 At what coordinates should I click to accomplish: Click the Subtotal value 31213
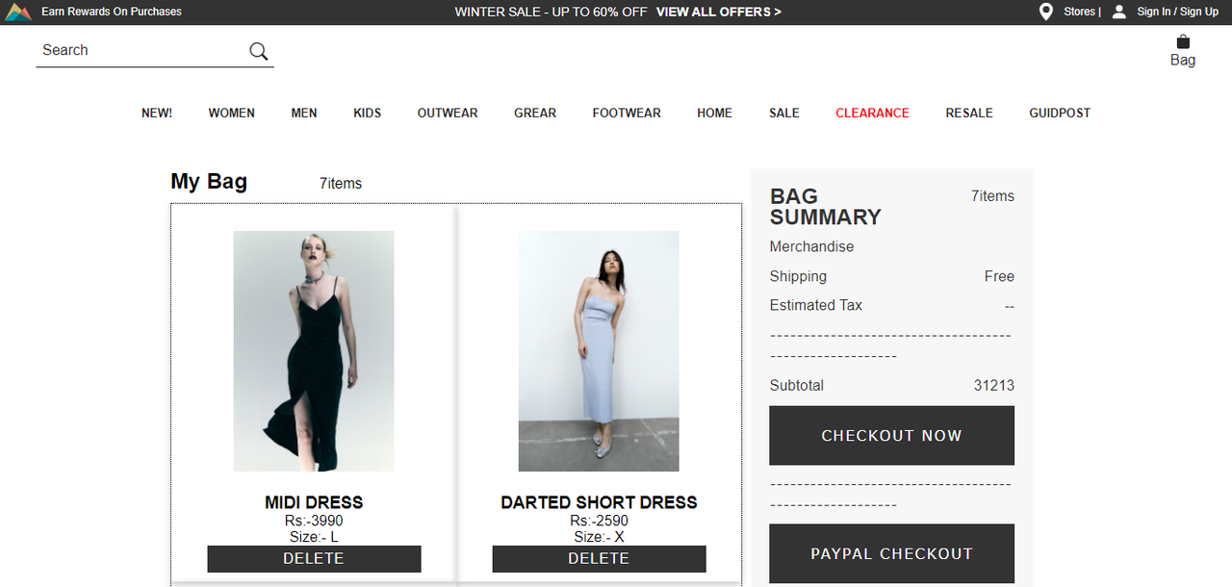[x=994, y=385]
